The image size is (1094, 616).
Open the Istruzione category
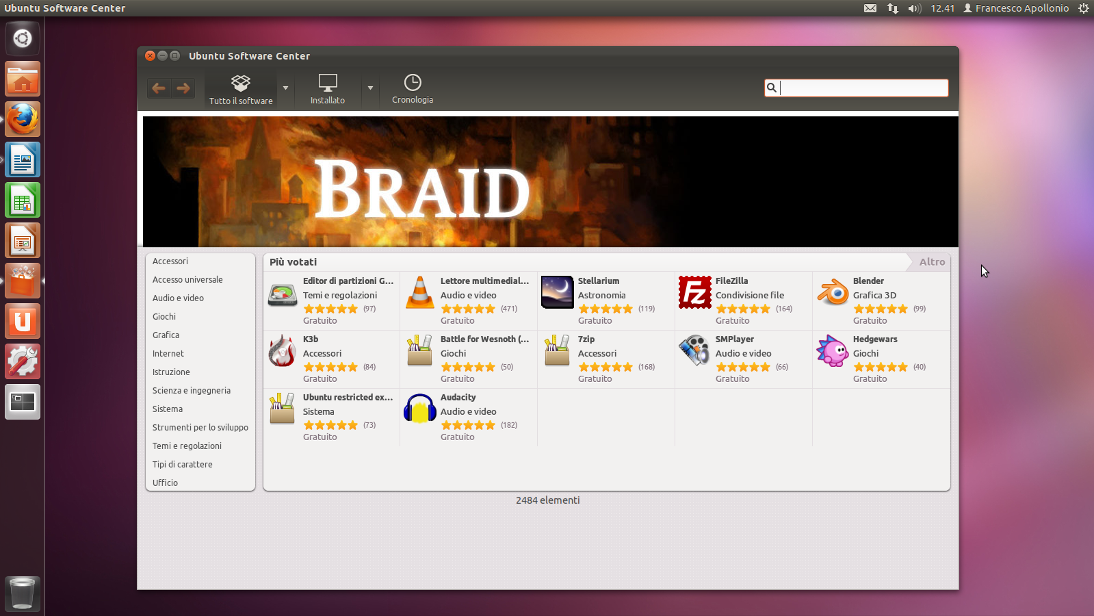pyautogui.click(x=171, y=372)
